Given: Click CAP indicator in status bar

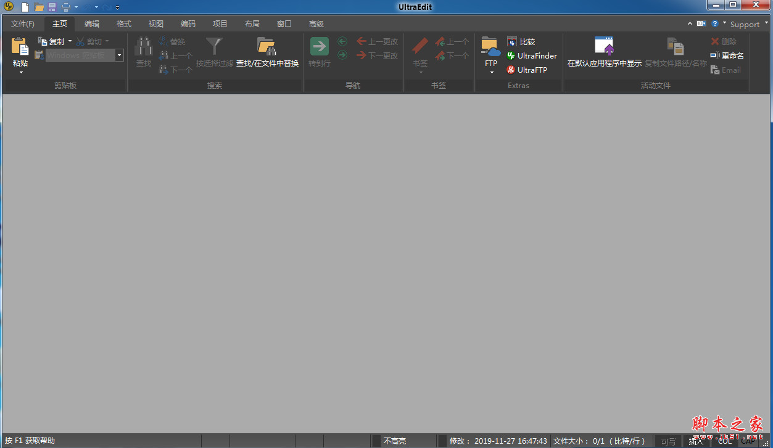Looking at the screenshot, I should point(748,441).
